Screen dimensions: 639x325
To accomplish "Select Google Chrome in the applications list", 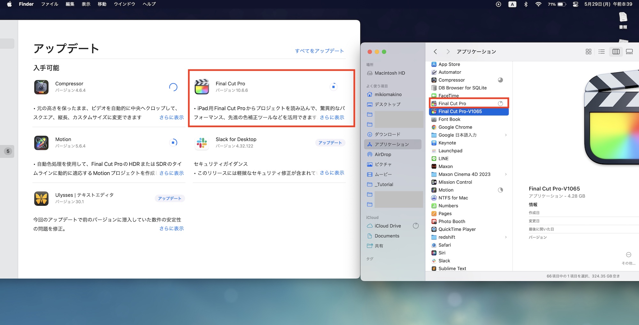I will pos(469,127).
